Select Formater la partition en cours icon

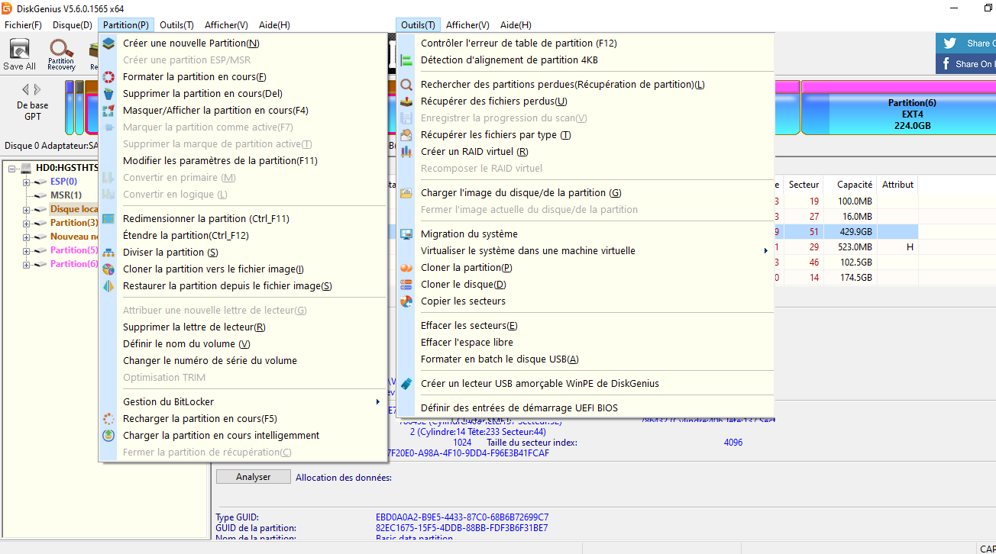point(108,77)
